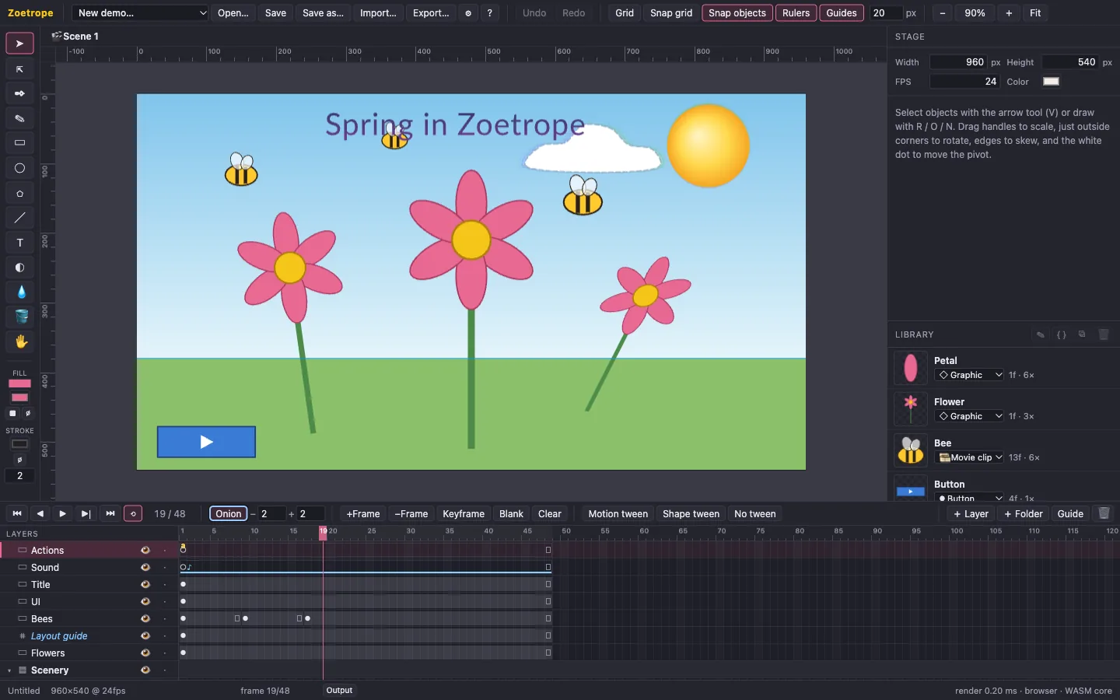Viewport: 1120px width, 700px height.
Task: Click Save as in top bar
Action: coord(323,13)
